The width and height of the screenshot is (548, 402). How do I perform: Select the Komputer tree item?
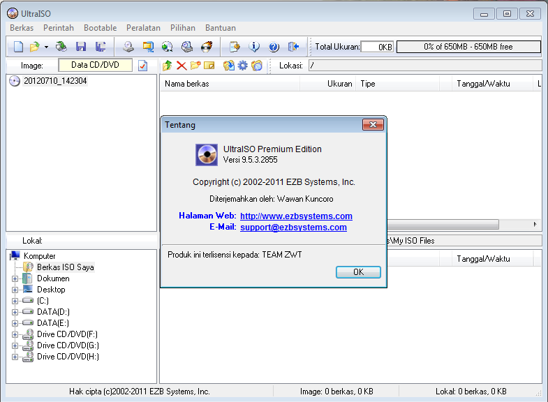click(x=39, y=256)
